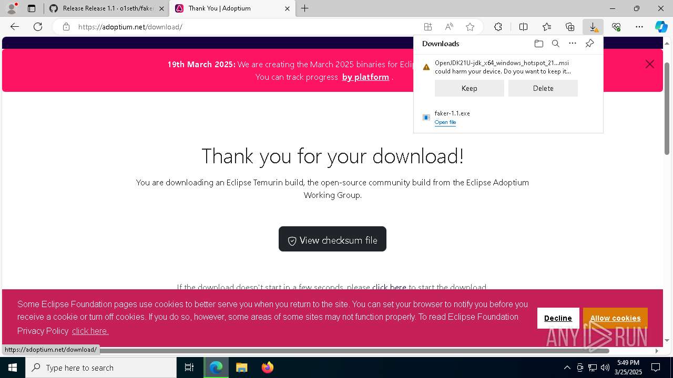This screenshot has width=673, height=378.
Task: Open privacy policy 'click here' link
Action: pos(90,331)
